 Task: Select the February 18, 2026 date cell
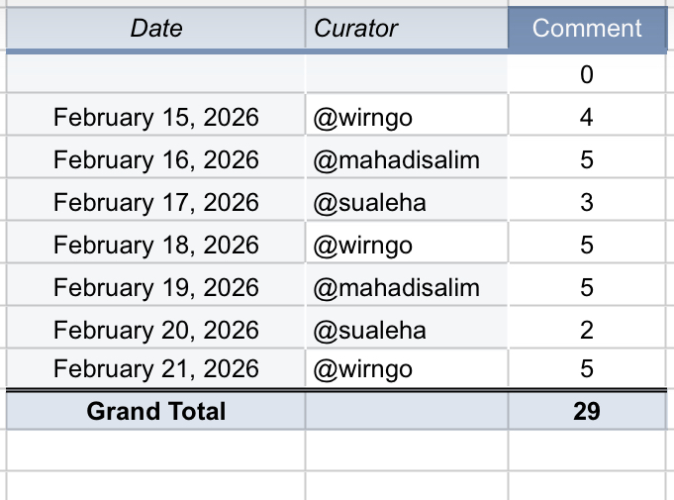(156, 245)
